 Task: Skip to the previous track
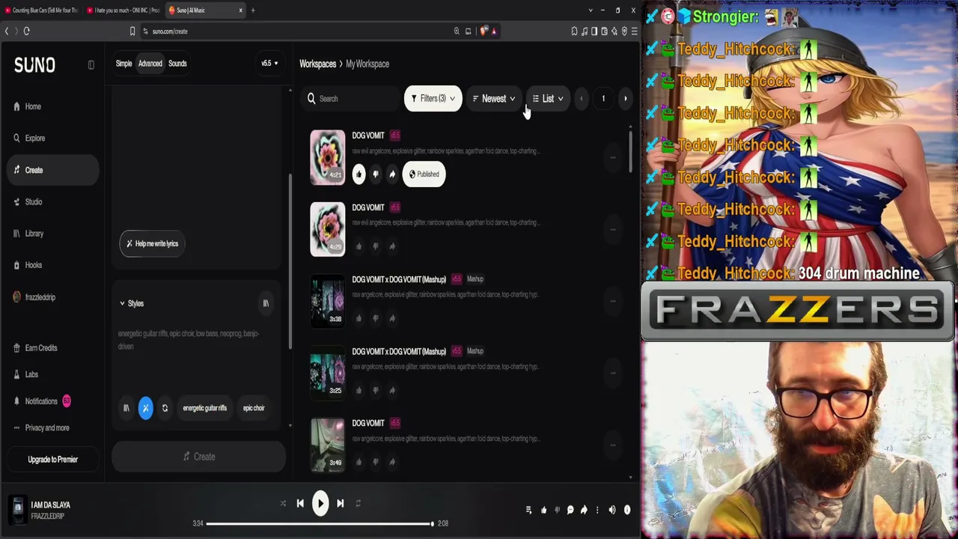point(300,504)
